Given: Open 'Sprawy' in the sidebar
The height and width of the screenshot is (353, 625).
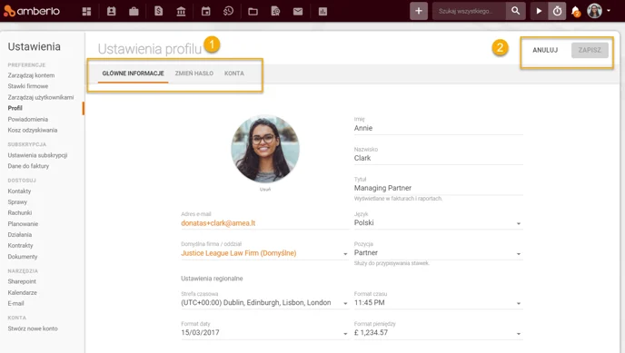Looking at the screenshot, I should 17,201.
